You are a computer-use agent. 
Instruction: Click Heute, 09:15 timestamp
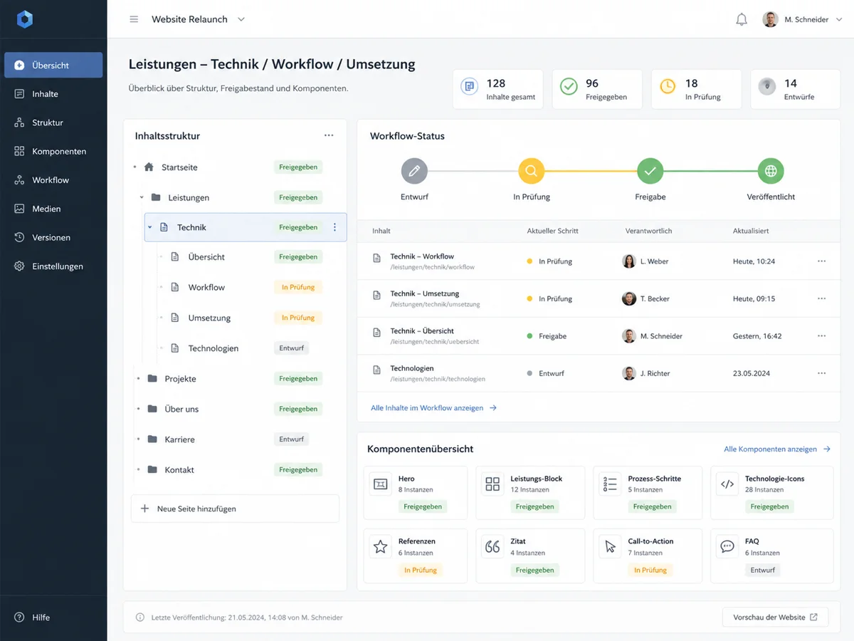click(x=754, y=298)
